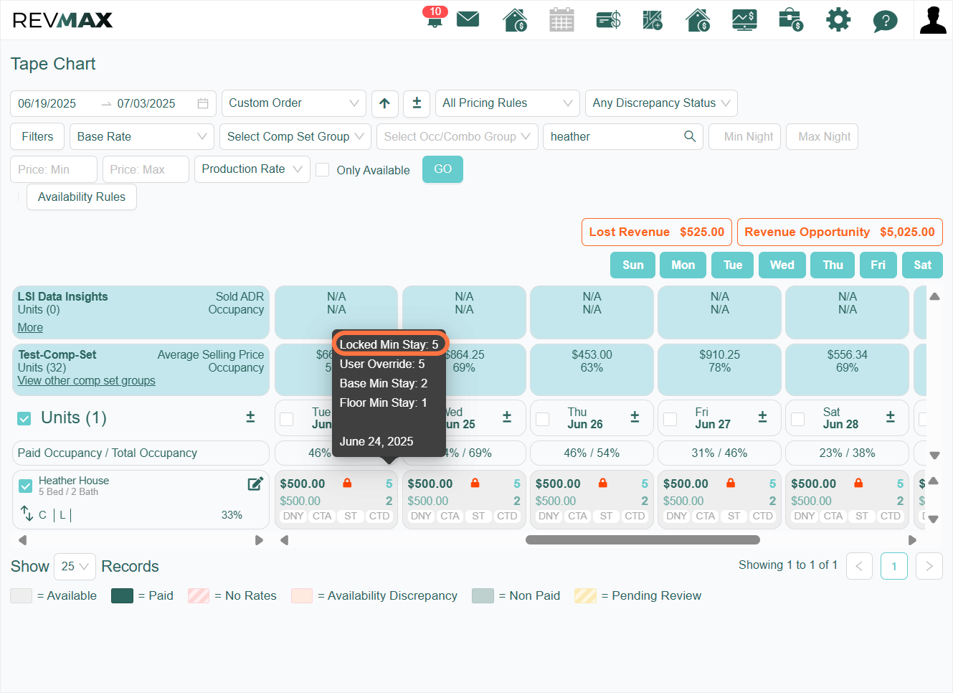This screenshot has width=953, height=693.
Task: Open the help question bubble icon
Action: (x=885, y=20)
